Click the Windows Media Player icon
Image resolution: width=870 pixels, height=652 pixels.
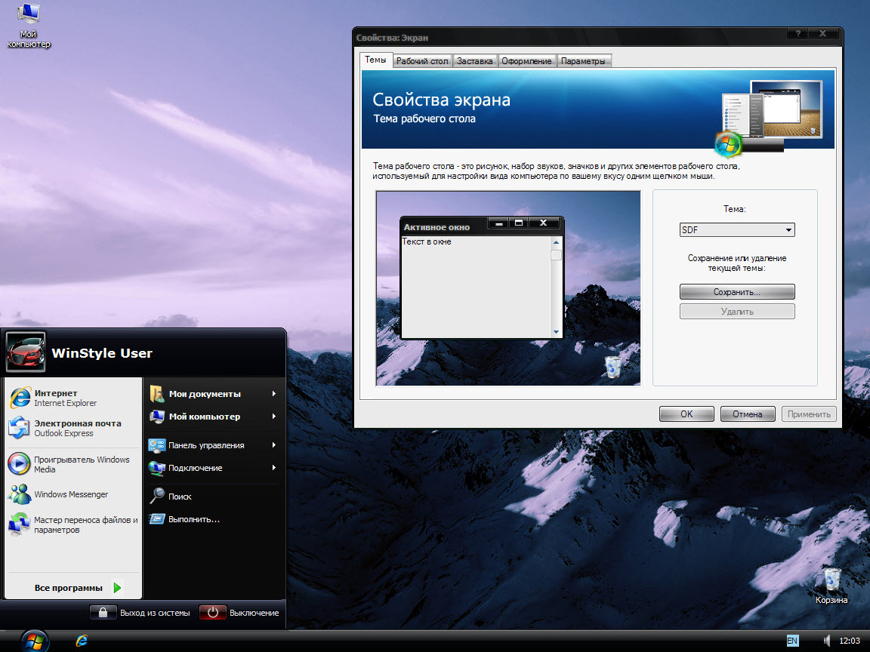point(20,464)
